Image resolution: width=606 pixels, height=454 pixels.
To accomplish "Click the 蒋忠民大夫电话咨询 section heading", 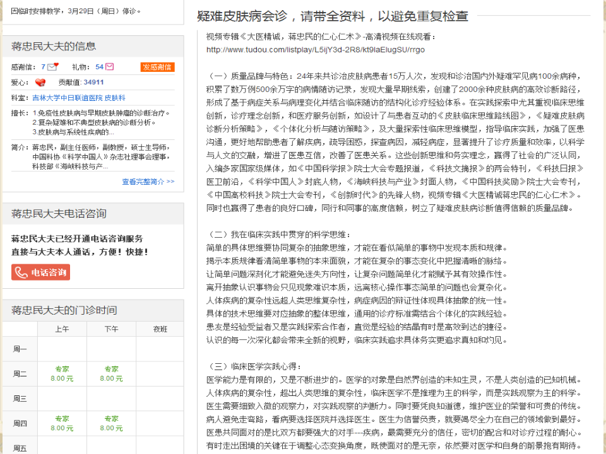I will [x=59, y=214].
